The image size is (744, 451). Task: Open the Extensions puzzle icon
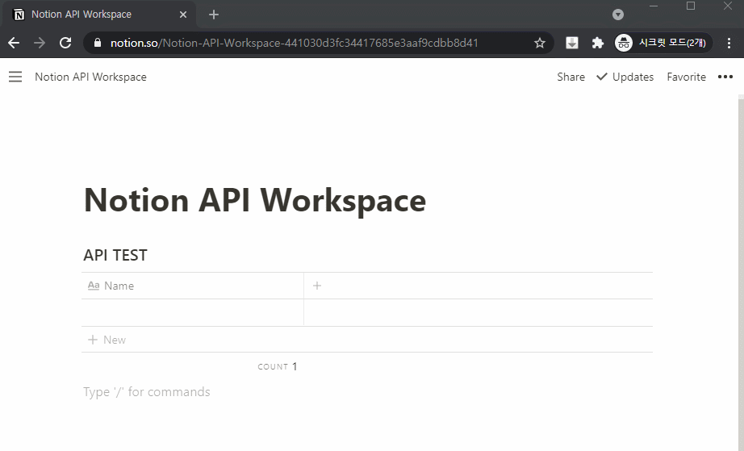(597, 43)
